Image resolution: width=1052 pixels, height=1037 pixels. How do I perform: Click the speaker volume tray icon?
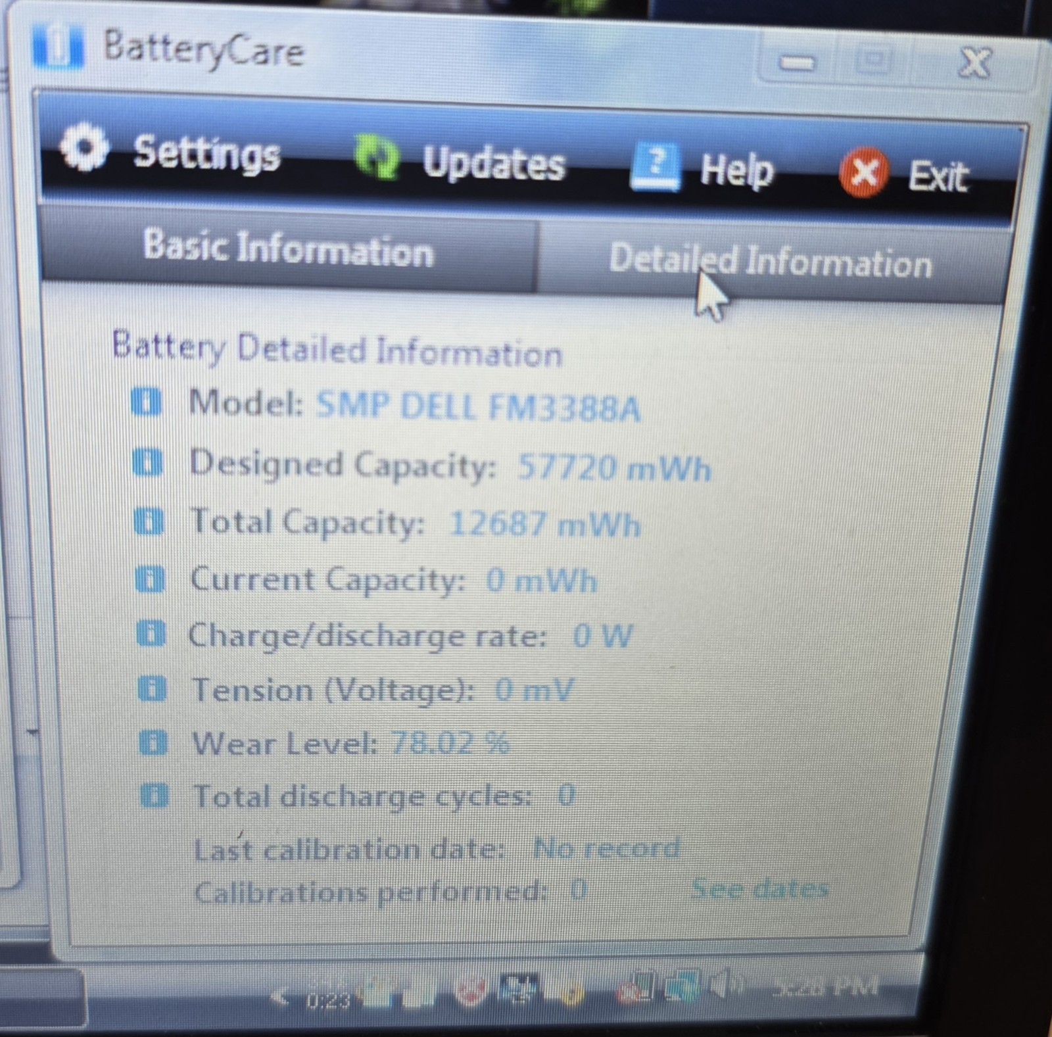tap(726, 985)
